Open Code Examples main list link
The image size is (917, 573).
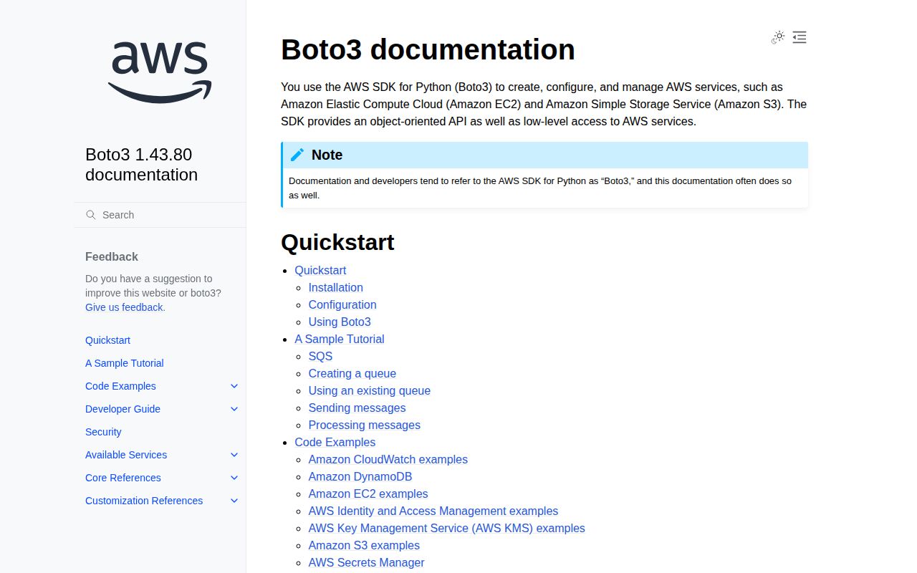tap(335, 442)
